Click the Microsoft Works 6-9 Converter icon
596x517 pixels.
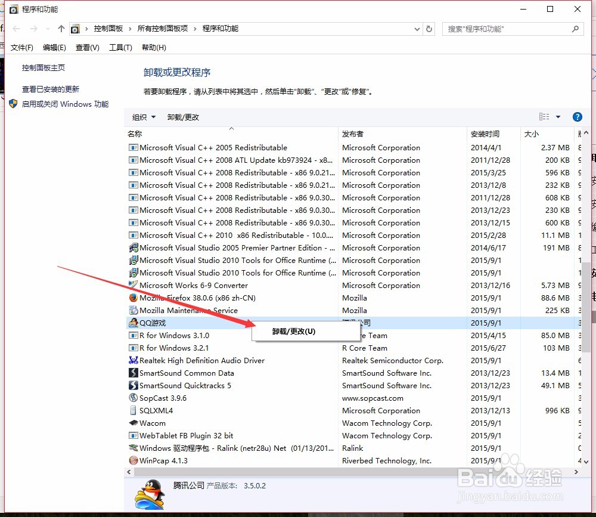133,284
